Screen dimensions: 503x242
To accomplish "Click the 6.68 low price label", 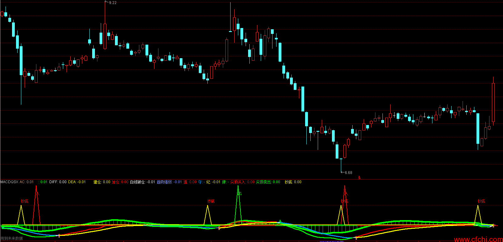I will (x=348, y=173).
